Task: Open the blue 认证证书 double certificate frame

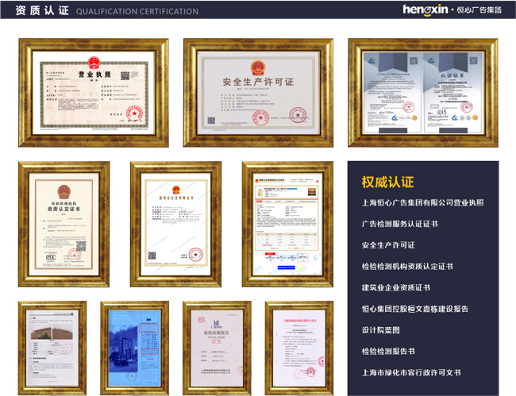Action: pyautogui.click(x=423, y=93)
